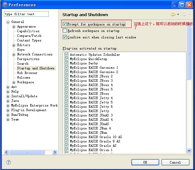Screen dimensions: 195x170
Task: Expand the Editors node
Action: (x=14, y=45)
